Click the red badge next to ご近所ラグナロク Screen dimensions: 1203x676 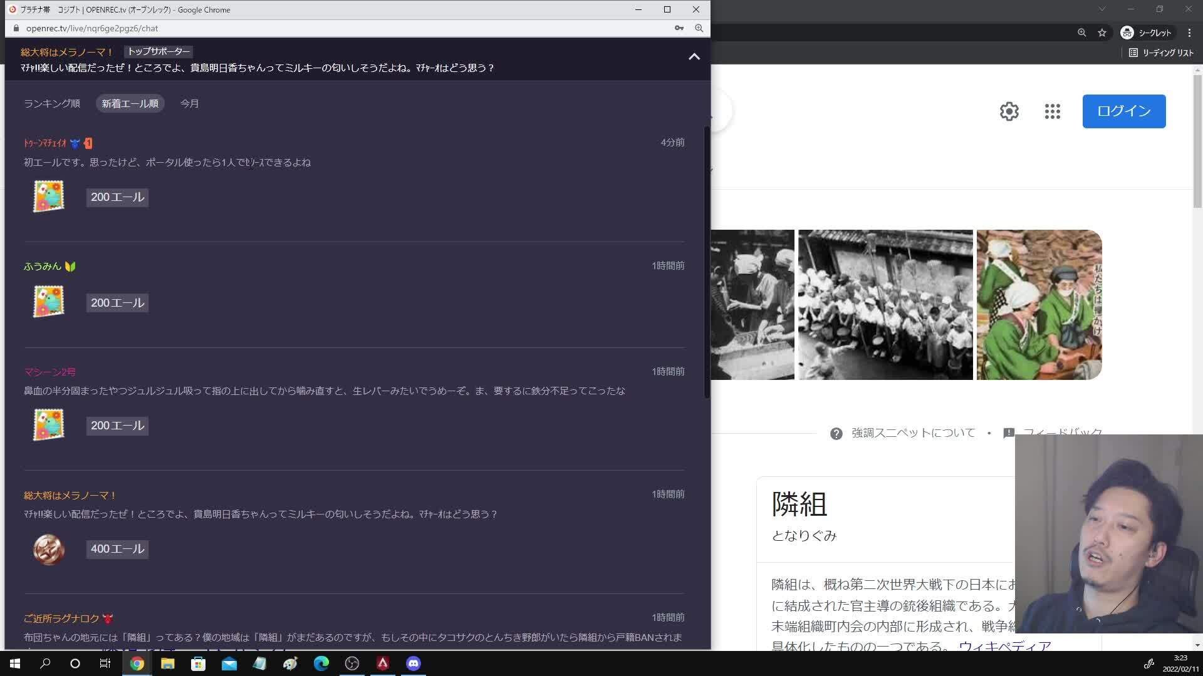pos(108,618)
